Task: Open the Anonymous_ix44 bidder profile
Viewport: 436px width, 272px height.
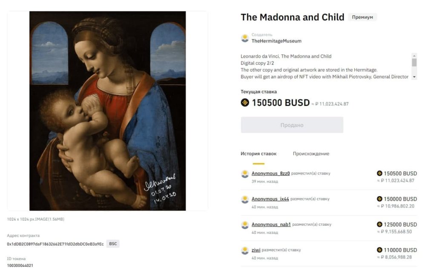Action: pos(270,199)
